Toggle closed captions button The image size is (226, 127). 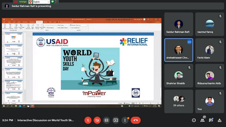click(x=106, y=120)
